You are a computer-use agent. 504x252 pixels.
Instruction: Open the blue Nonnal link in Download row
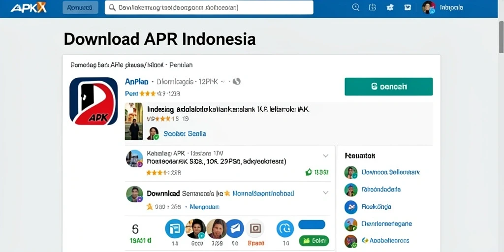pos(263,193)
